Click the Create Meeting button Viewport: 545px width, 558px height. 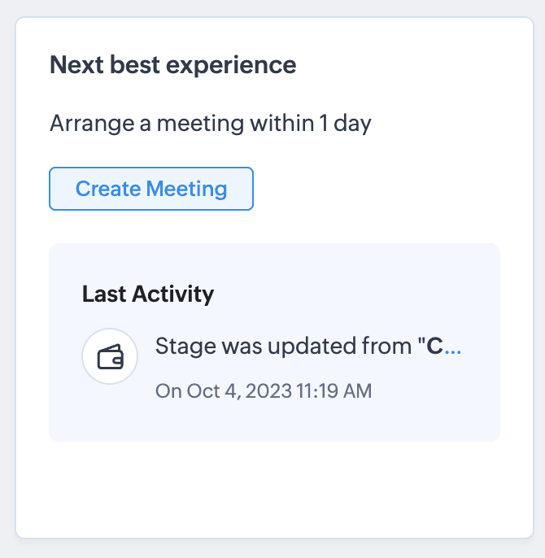coord(151,189)
